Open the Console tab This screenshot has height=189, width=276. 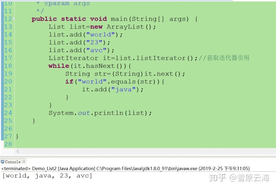(13, 162)
